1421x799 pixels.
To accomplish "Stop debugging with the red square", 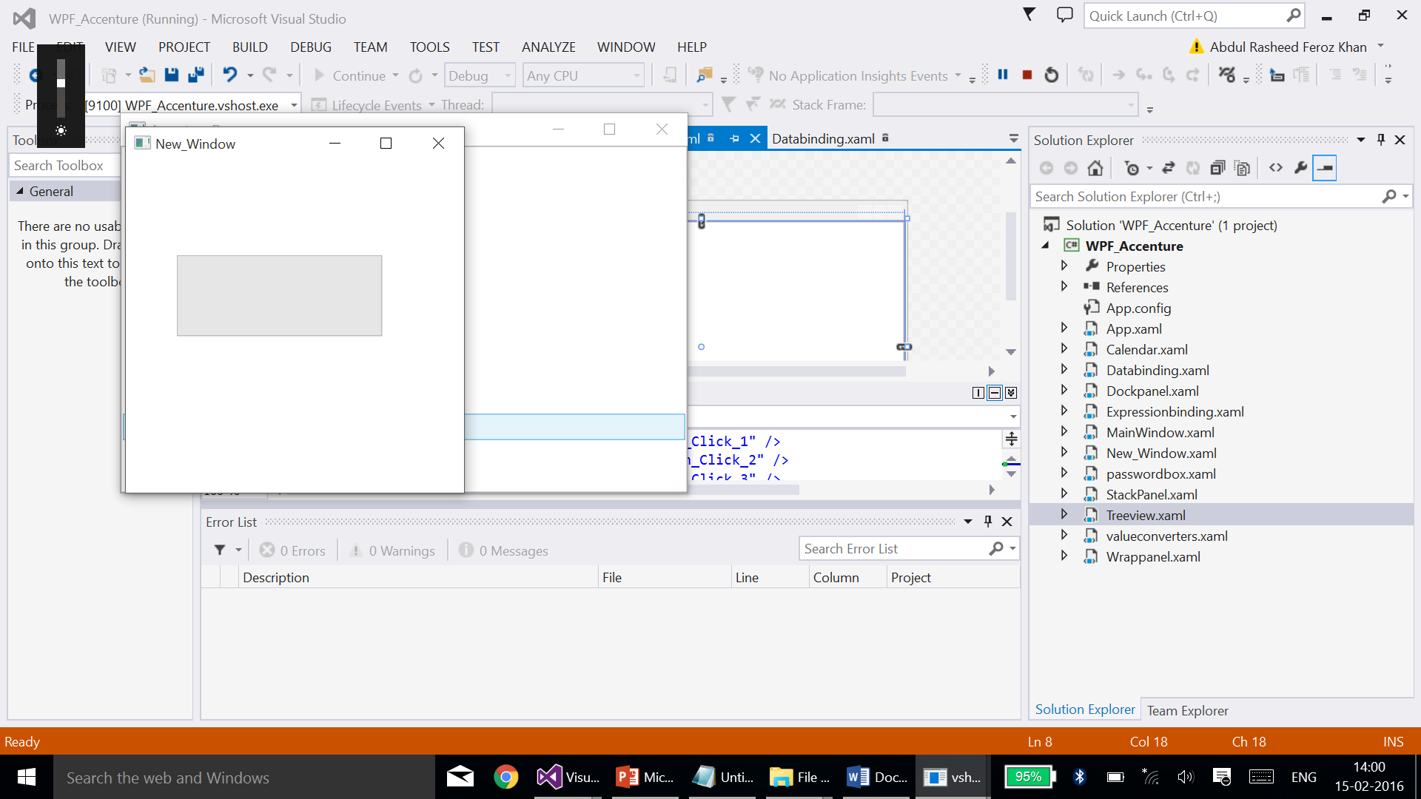I will 1027,75.
